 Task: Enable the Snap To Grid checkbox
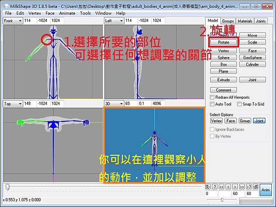click(239, 104)
